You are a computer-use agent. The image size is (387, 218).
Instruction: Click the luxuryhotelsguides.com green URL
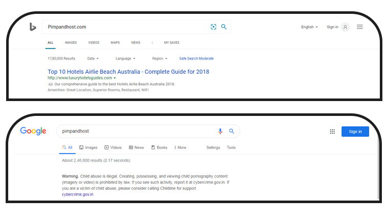80,78
